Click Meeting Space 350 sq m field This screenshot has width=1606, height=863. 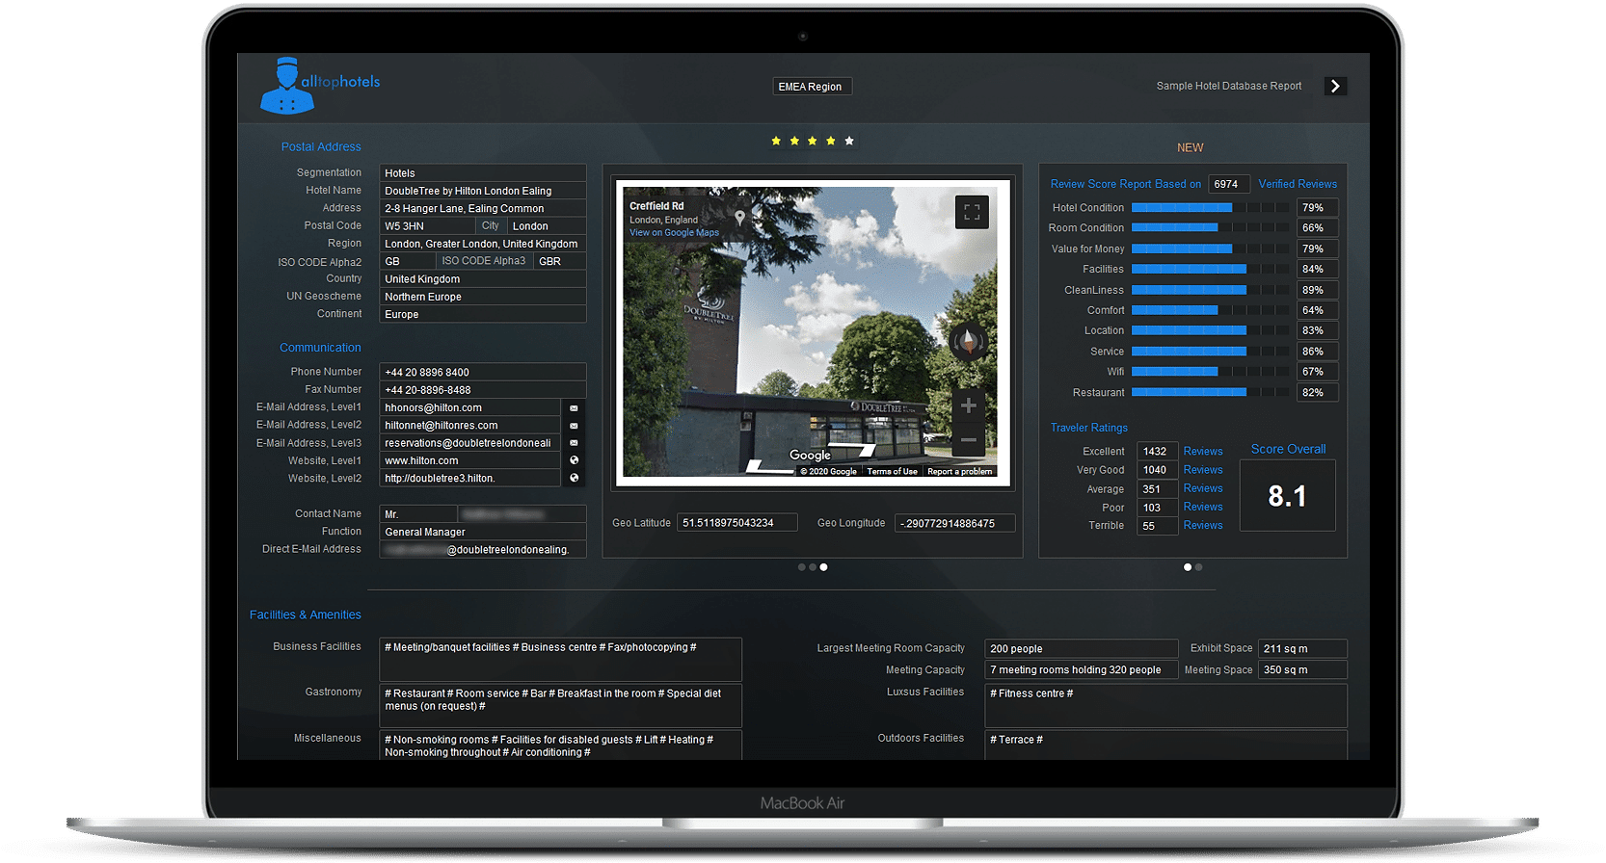pyautogui.click(x=1302, y=670)
